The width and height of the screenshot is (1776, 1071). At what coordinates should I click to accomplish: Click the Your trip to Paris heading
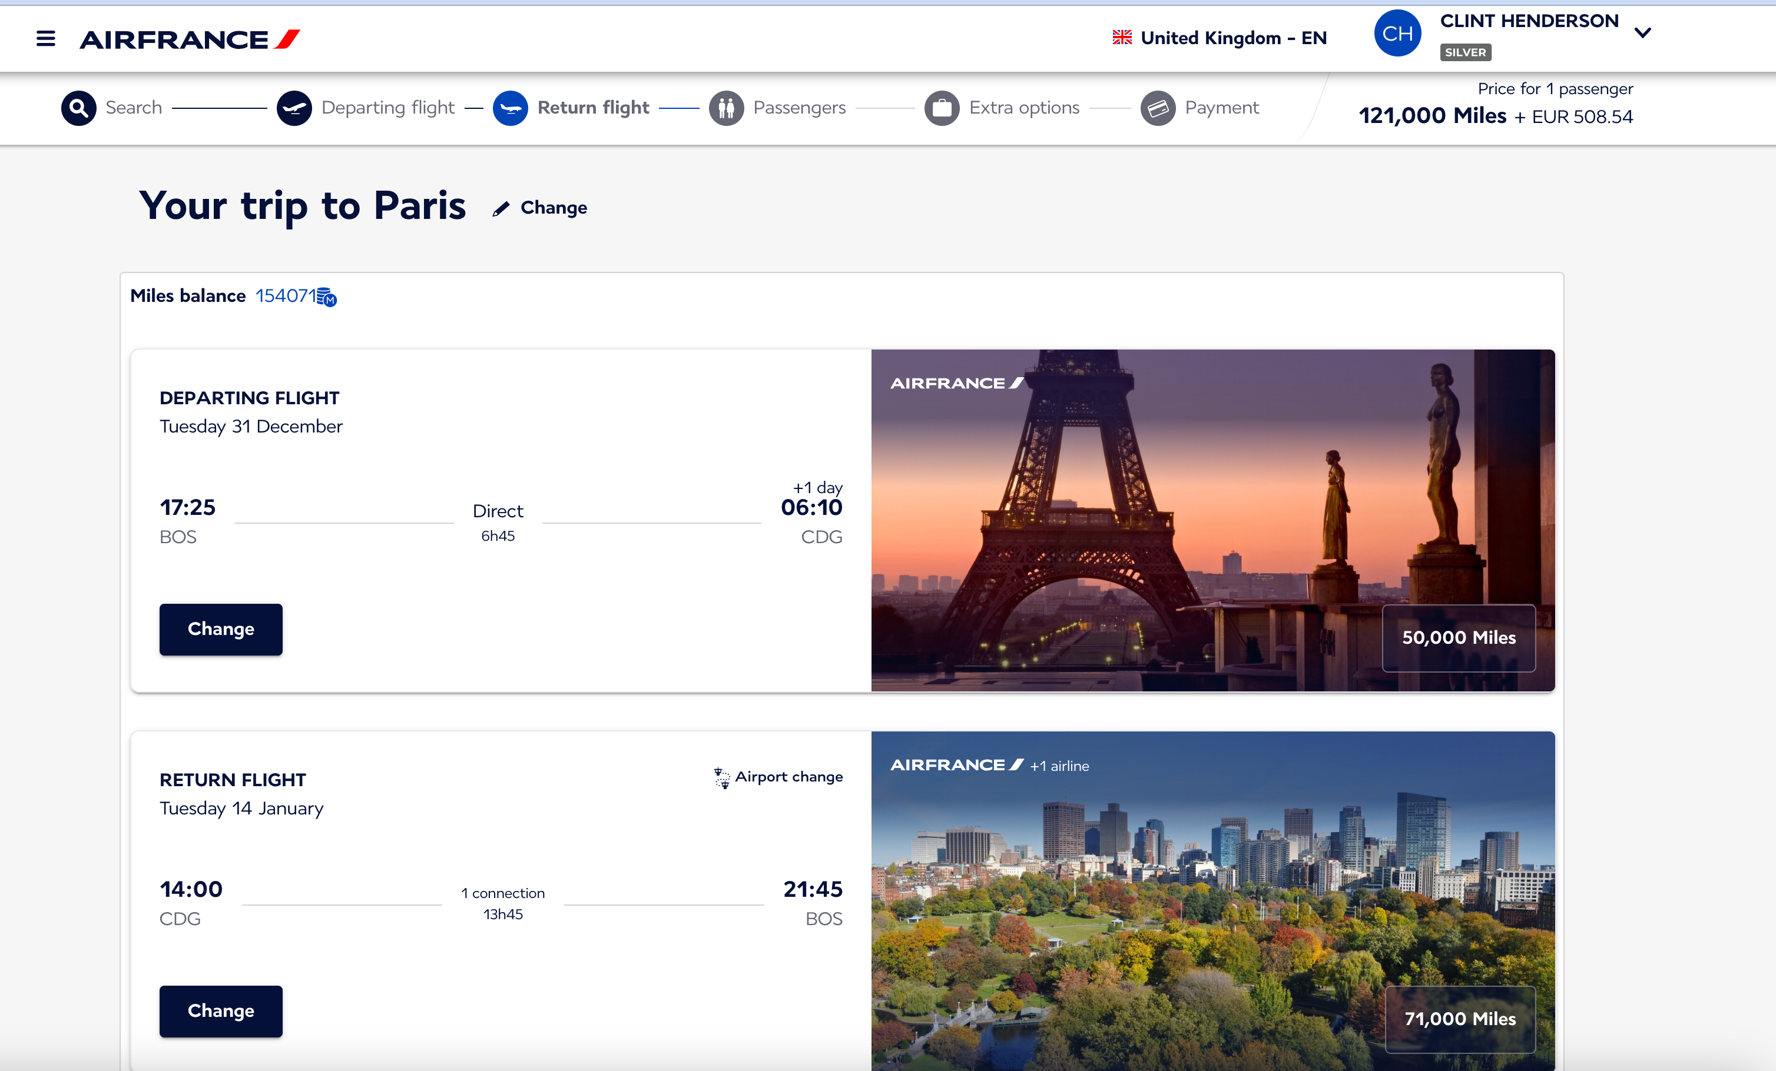pos(303,207)
